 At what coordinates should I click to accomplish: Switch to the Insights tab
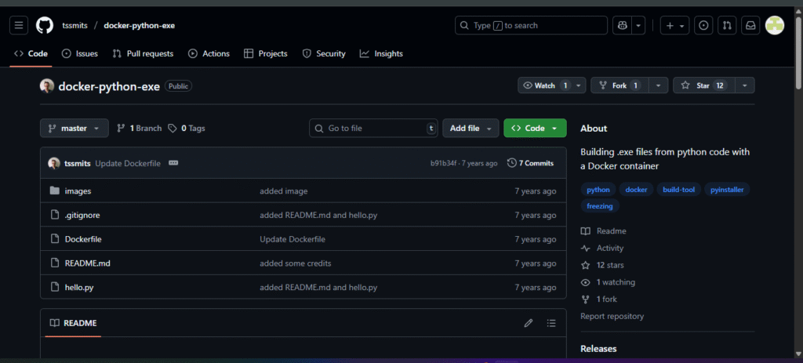(382, 54)
